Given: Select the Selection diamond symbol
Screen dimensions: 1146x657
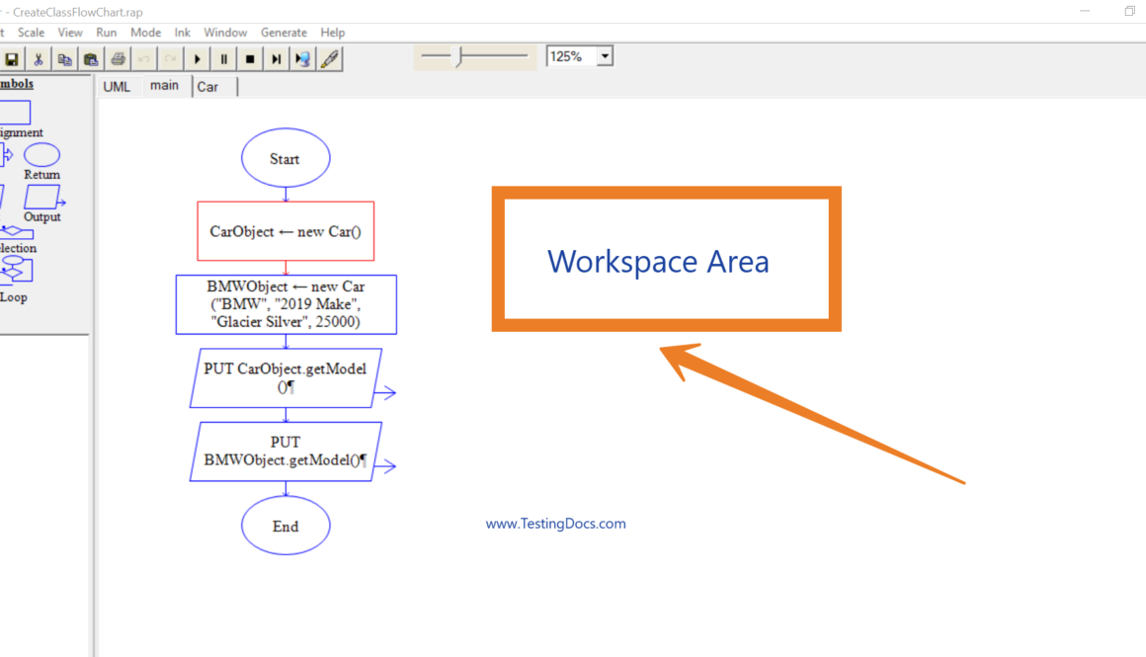Looking at the screenshot, I should (16, 231).
